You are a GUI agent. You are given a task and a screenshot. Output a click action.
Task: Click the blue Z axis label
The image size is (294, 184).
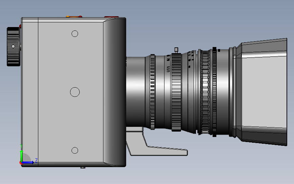click(x=36, y=160)
